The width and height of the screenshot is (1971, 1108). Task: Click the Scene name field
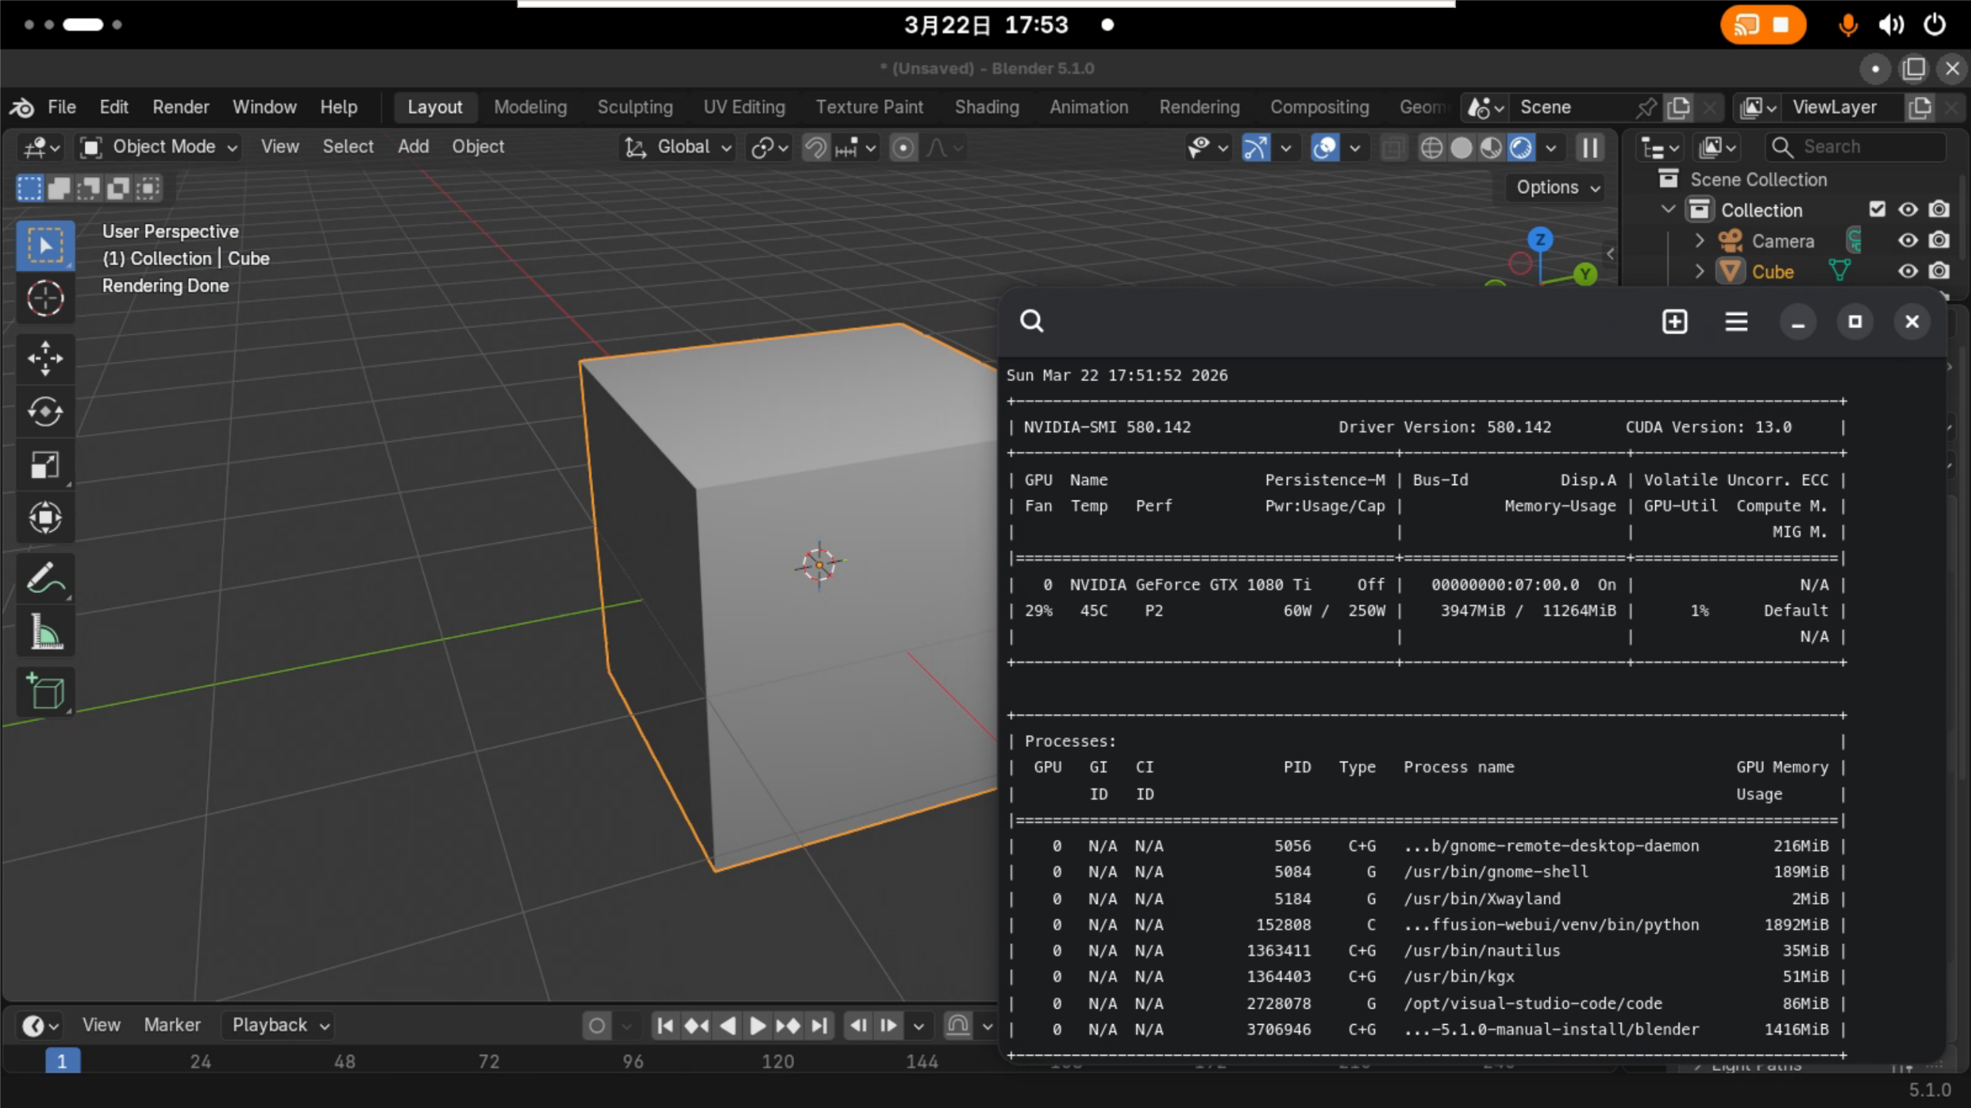pyautogui.click(x=1571, y=108)
